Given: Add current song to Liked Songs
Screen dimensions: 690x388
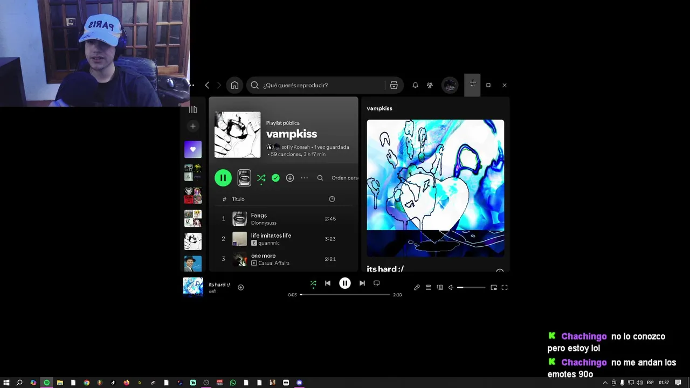Looking at the screenshot, I should (x=241, y=288).
